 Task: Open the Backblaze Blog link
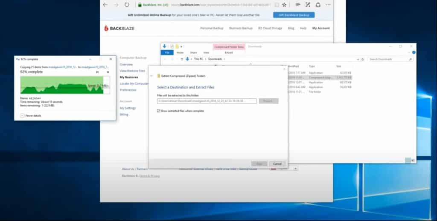pyautogui.click(x=291, y=28)
